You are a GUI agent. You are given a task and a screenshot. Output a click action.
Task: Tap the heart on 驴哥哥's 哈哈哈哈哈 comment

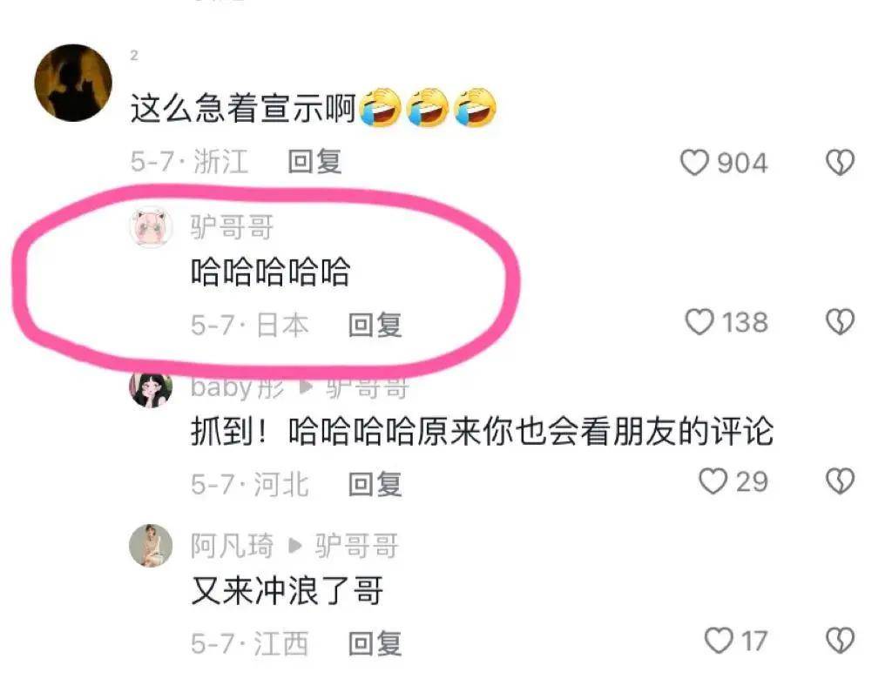699,322
